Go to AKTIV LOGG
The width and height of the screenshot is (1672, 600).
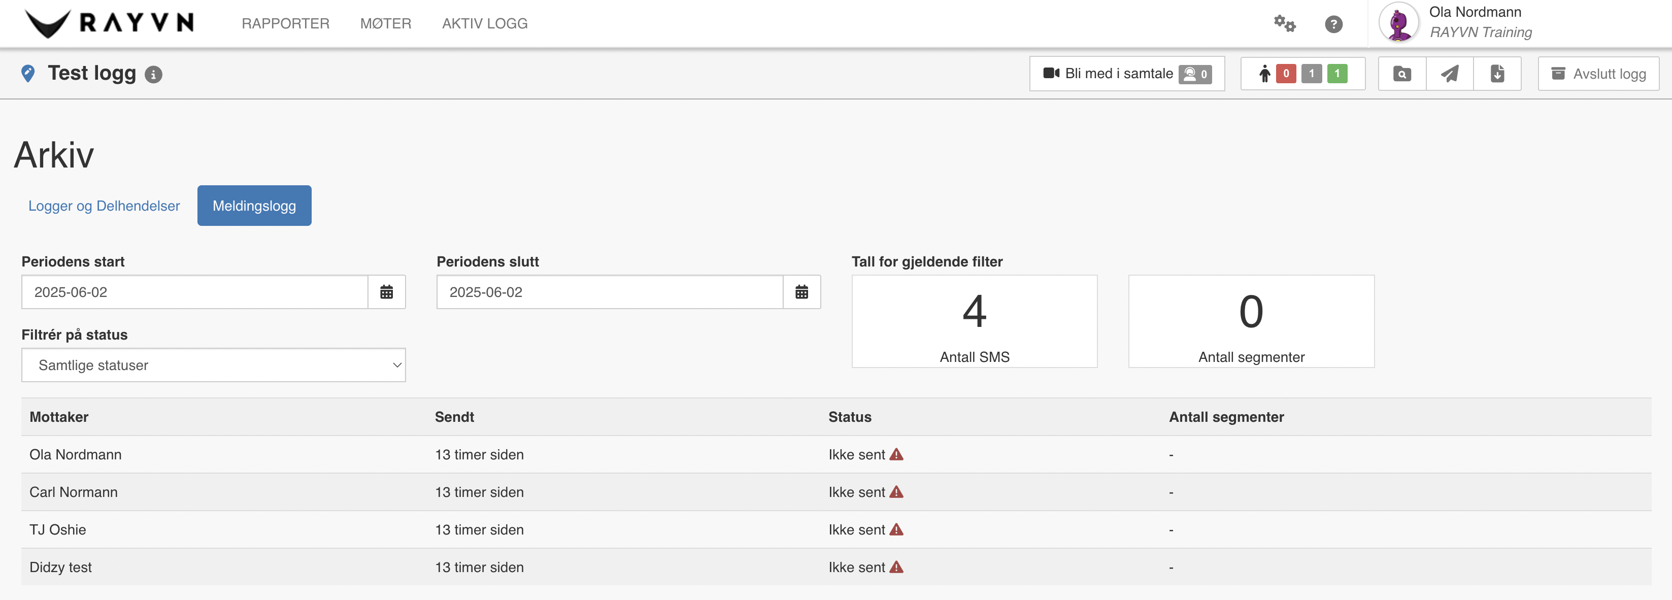click(x=485, y=23)
